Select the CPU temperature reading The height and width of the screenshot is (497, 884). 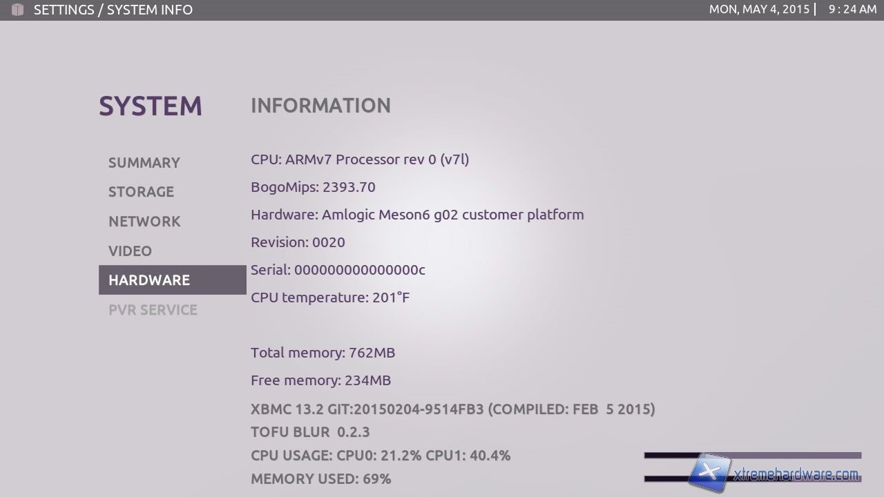tap(330, 298)
